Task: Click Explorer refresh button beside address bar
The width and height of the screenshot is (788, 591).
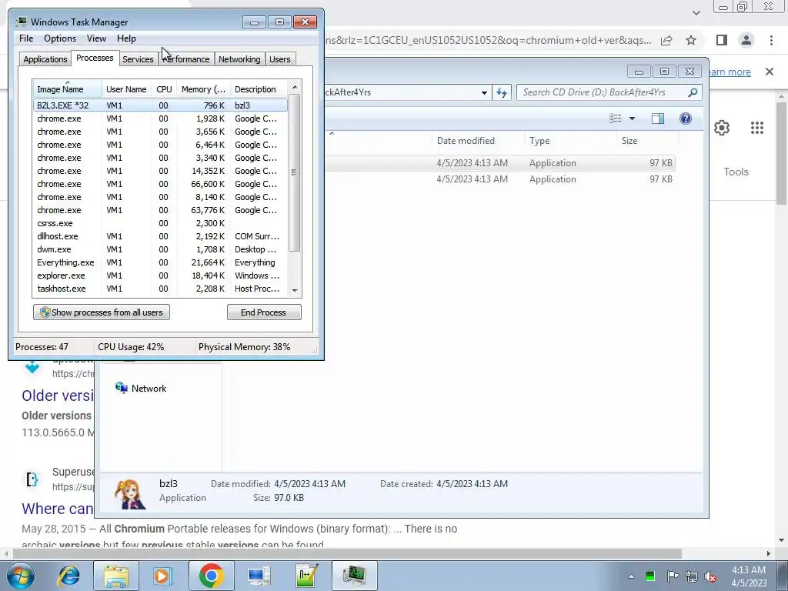Action: (502, 92)
